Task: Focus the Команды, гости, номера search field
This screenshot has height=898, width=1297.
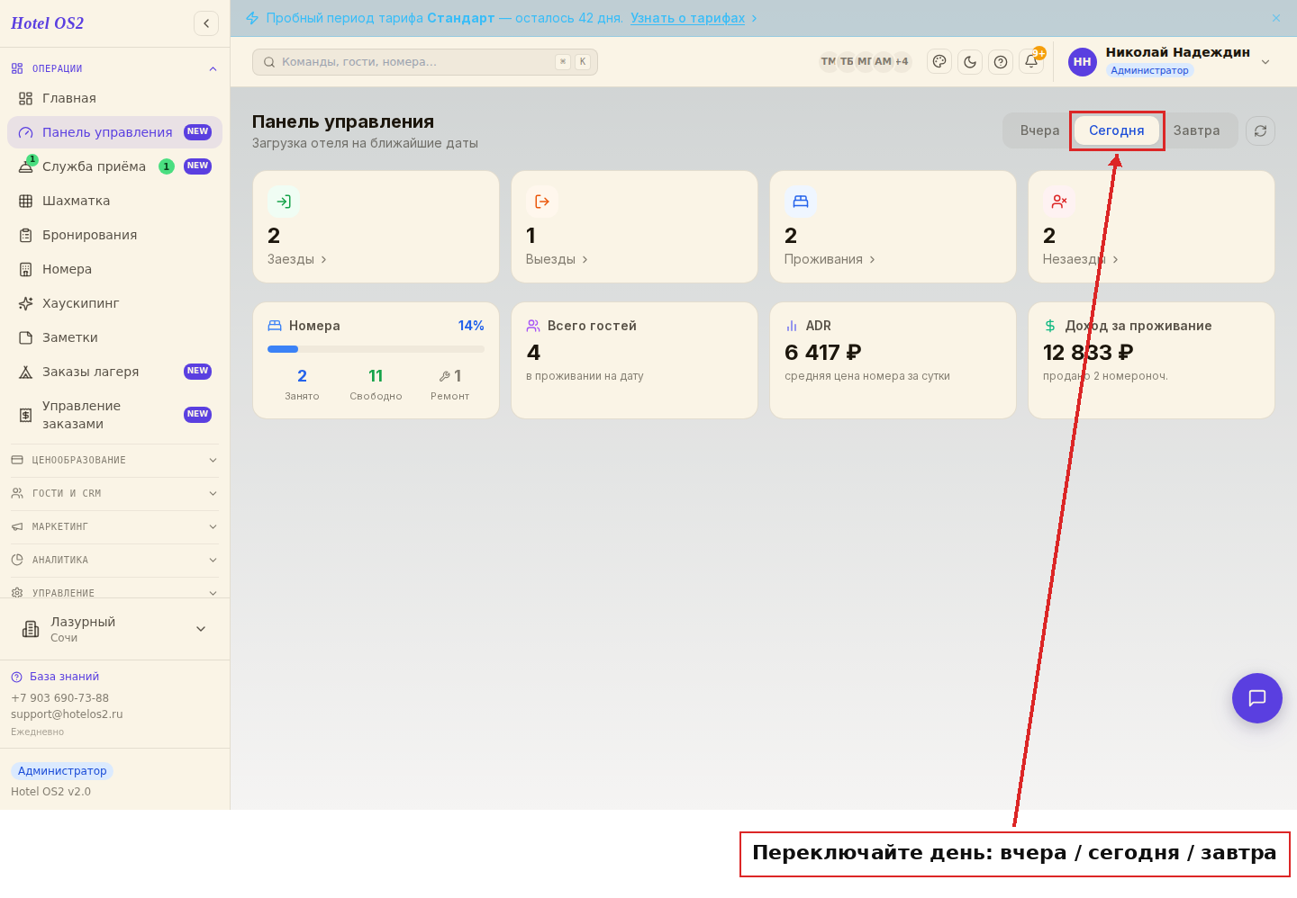Action: 425,62
